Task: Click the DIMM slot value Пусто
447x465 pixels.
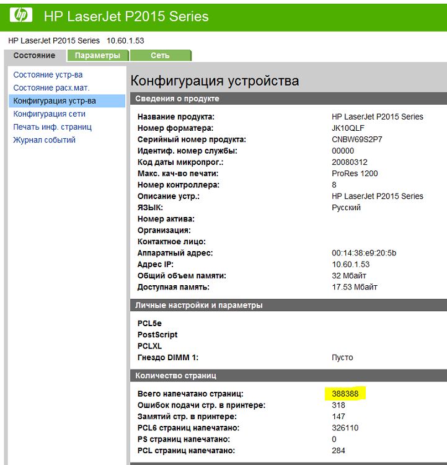Action: pyautogui.click(x=342, y=357)
